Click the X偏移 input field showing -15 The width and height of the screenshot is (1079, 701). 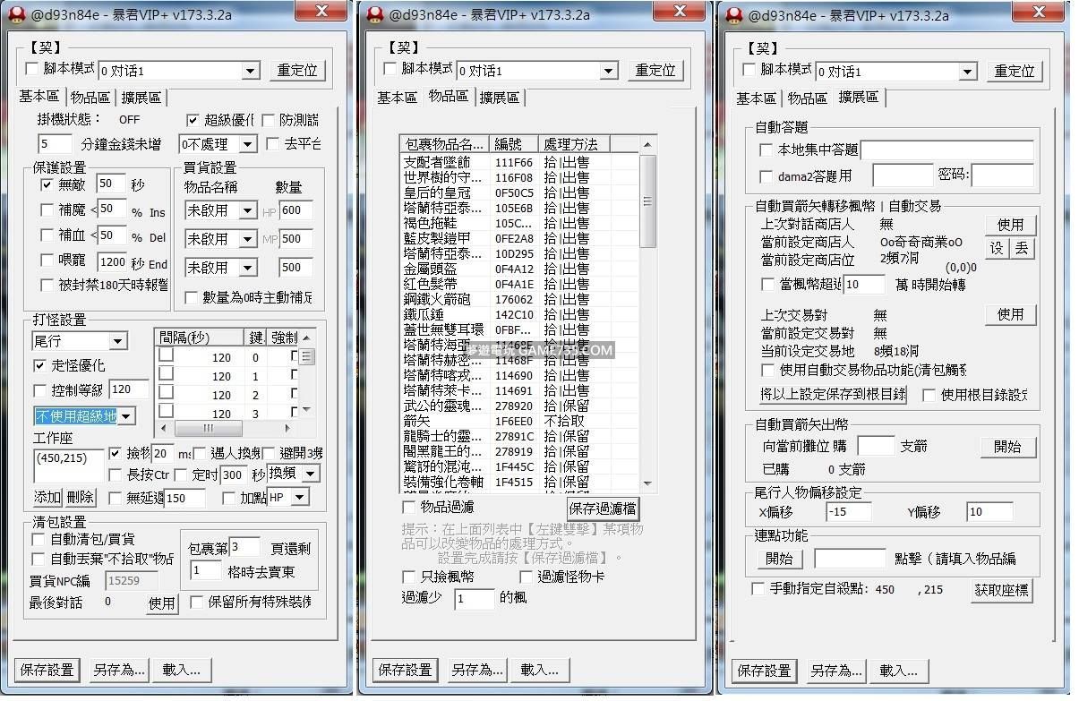tap(849, 512)
